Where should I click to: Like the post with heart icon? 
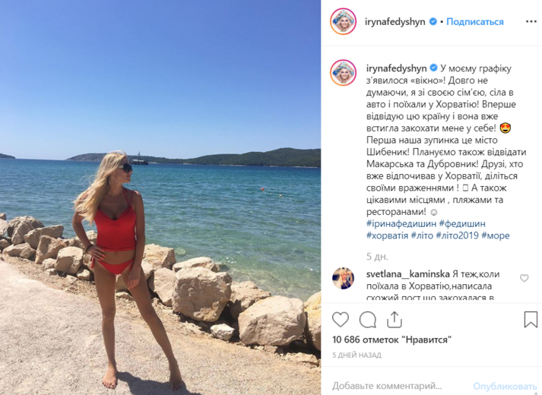click(x=341, y=320)
